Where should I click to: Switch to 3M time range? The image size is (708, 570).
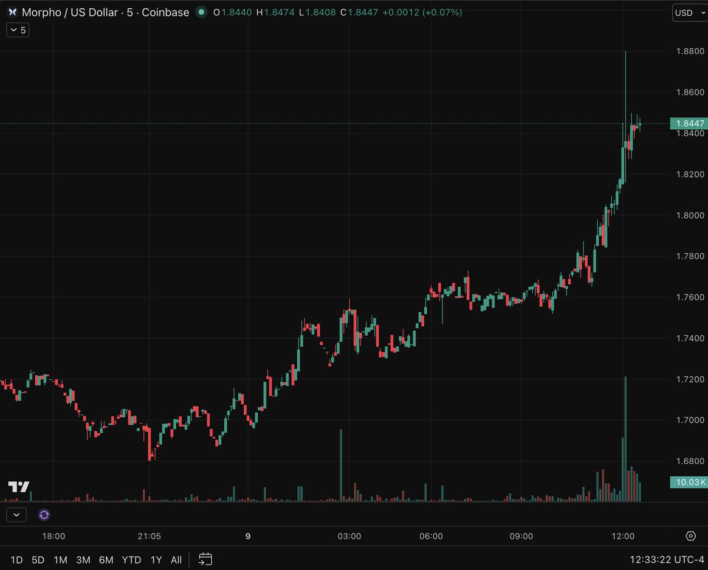(x=83, y=559)
